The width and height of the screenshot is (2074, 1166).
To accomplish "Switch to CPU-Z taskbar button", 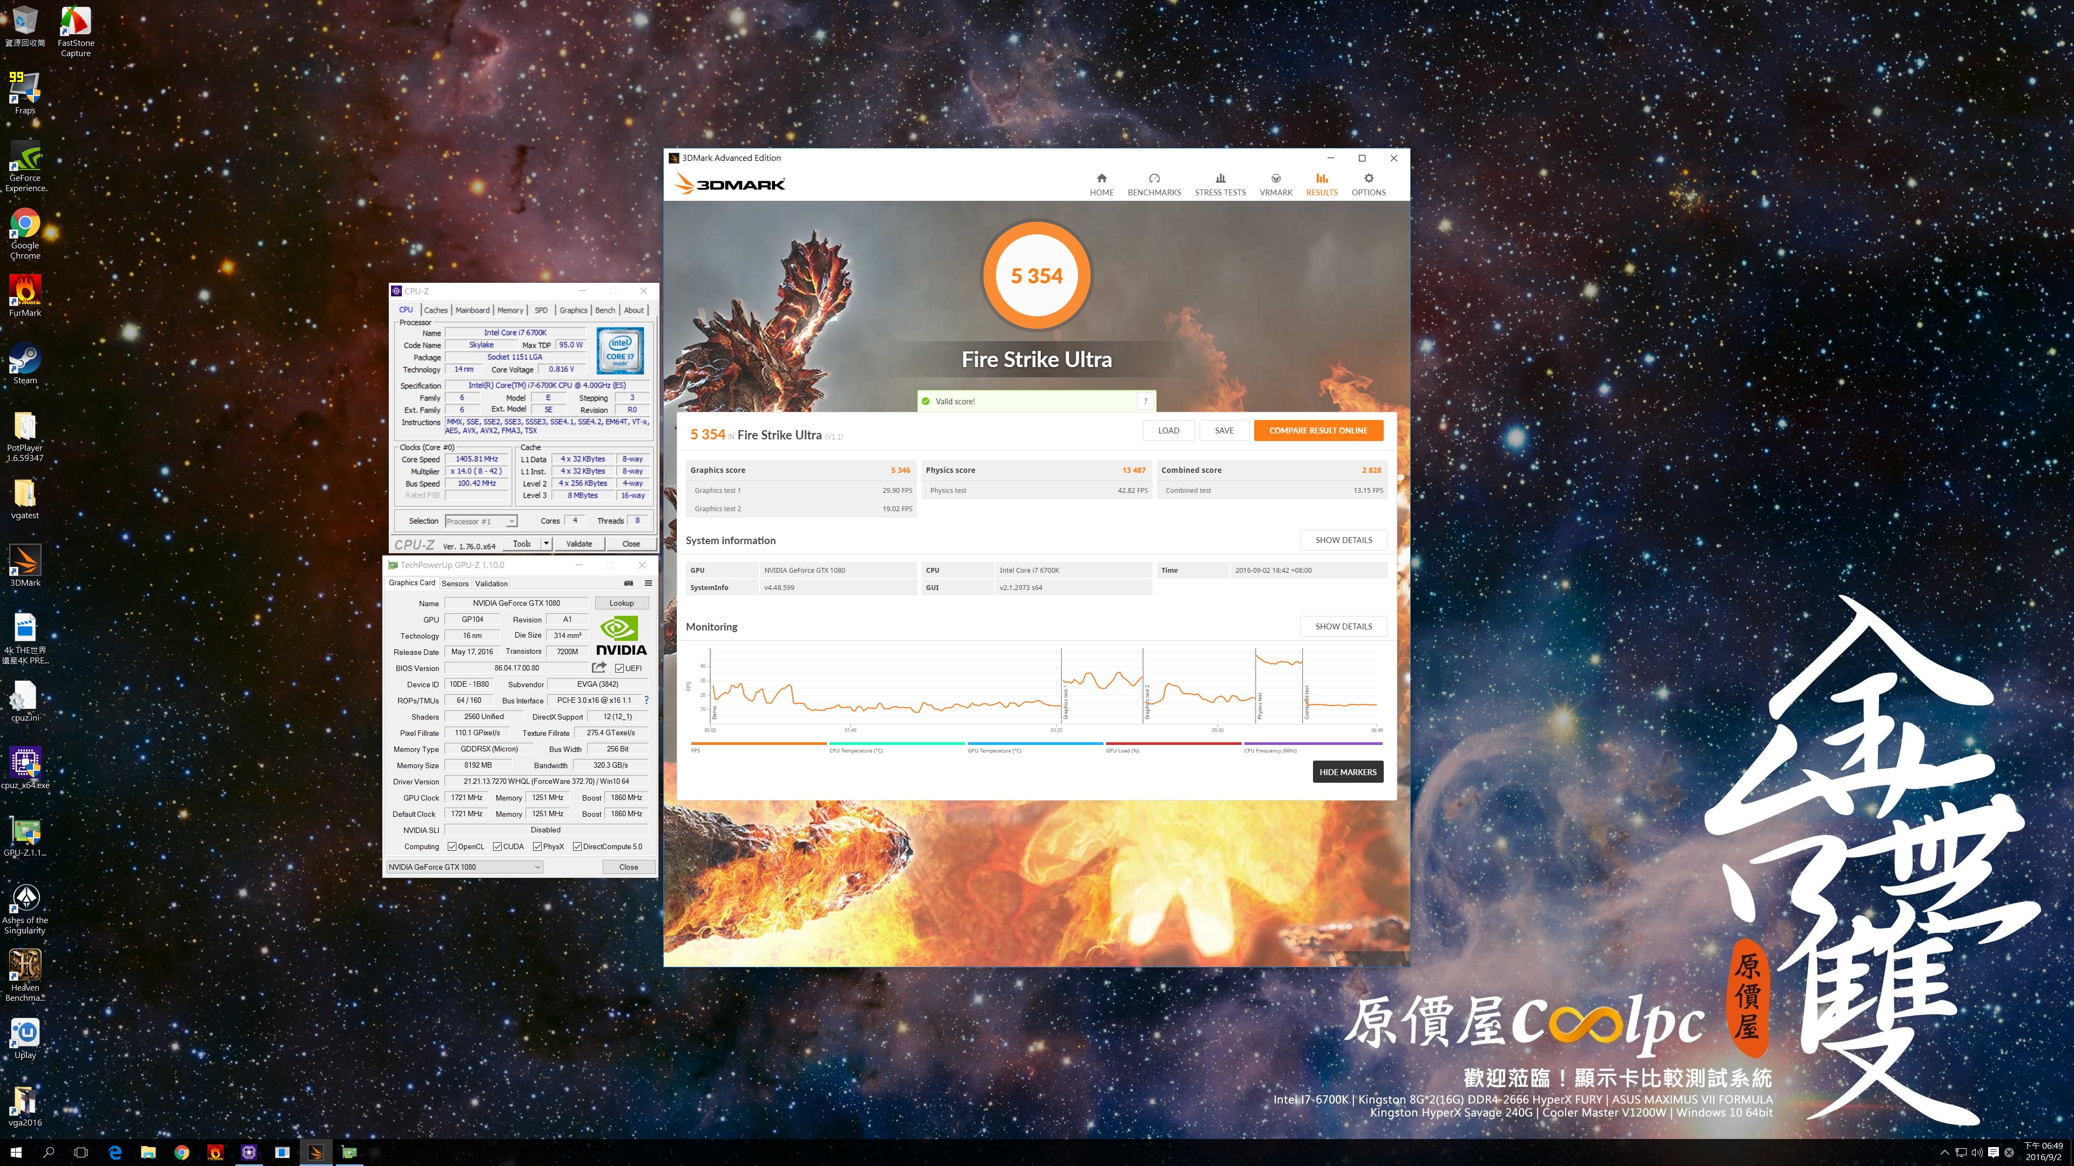I will 249,1153.
